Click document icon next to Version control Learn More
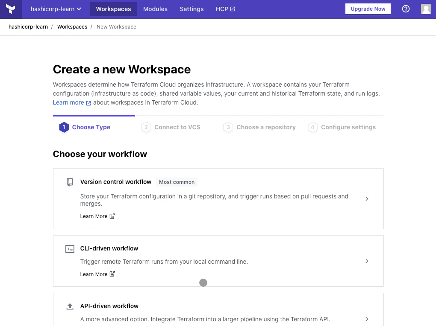The width and height of the screenshot is (436, 326). point(112,216)
